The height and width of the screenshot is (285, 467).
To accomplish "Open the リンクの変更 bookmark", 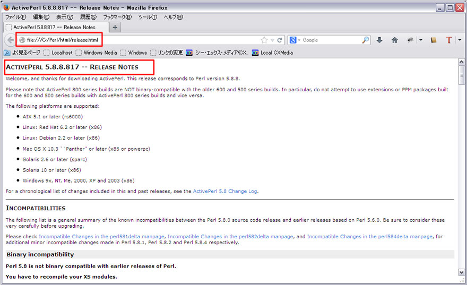I will point(167,53).
